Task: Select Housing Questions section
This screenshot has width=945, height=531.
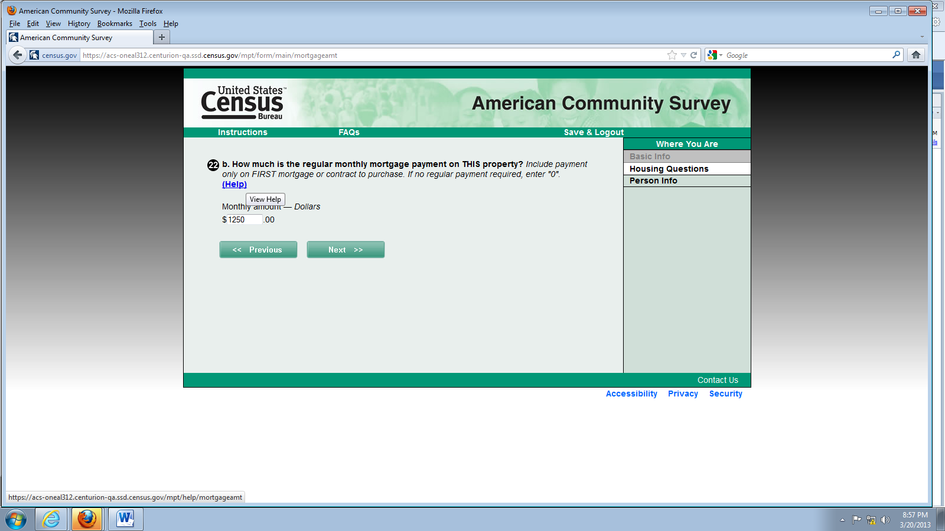Action: (x=687, y=169)
